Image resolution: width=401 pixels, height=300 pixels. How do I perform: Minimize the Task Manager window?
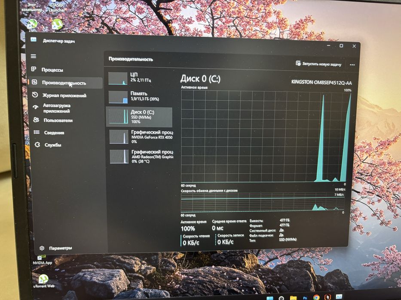(x=329, y=45)
